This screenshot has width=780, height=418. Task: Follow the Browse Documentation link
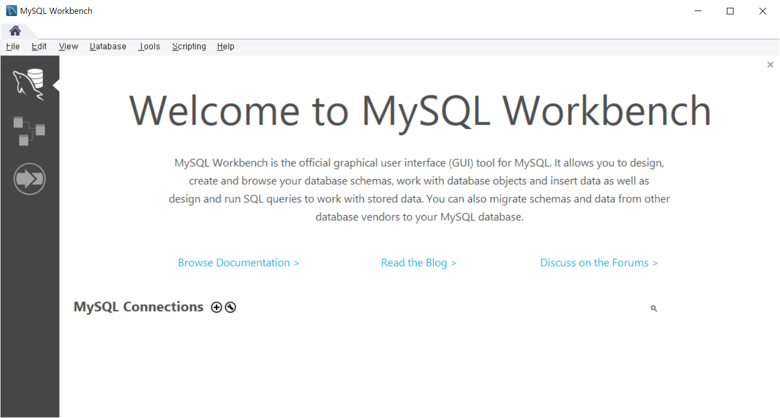point(239,263)
